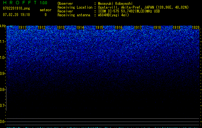Click the 0.9 kHz axis label
Image resolution: width=202 pixels, height=128 pixels.
[3, 74]
